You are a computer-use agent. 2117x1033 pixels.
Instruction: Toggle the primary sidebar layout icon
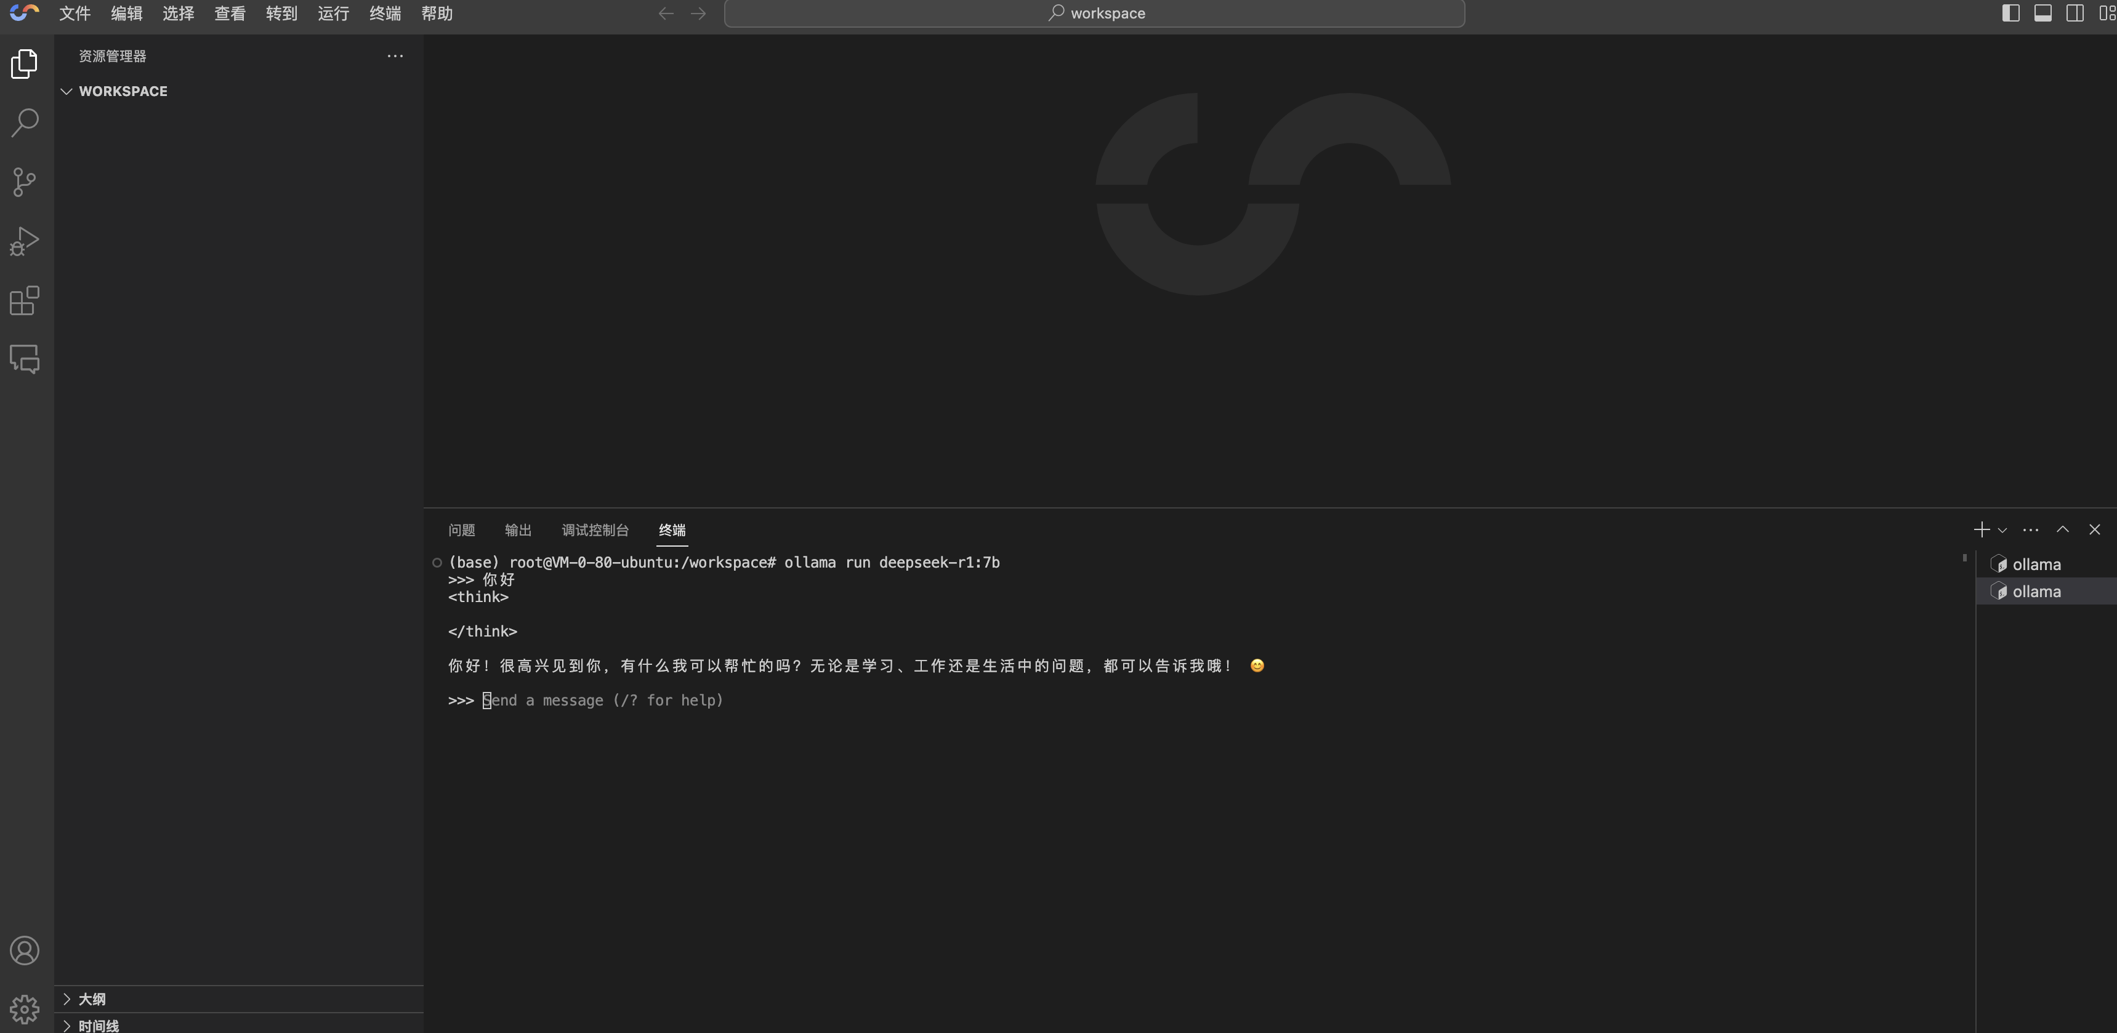[2010, 13]
